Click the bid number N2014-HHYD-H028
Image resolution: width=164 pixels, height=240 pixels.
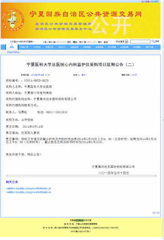[x=36, y=80]
